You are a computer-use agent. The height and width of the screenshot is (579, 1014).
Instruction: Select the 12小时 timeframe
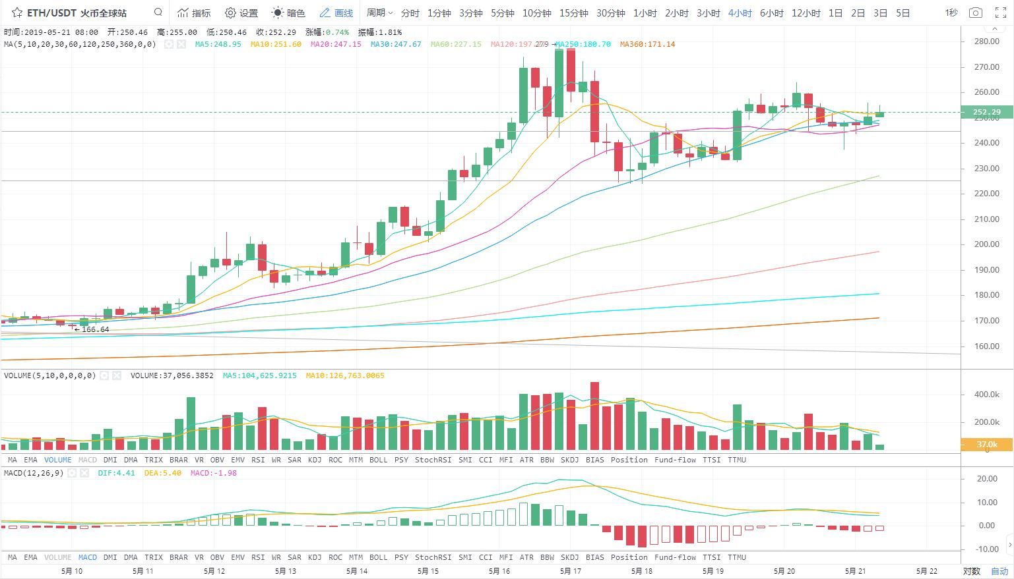pyautogui.click(x=806, y=13)
